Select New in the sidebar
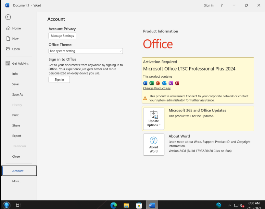 click(15, 39)
